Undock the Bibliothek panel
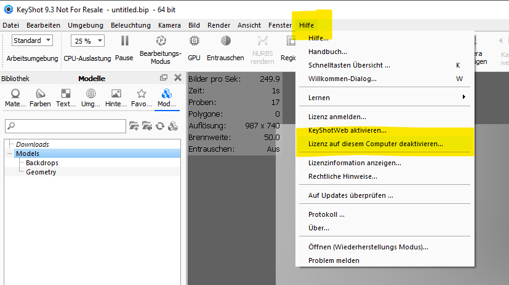The image size is (509, 285). click(x=164, y=78)
